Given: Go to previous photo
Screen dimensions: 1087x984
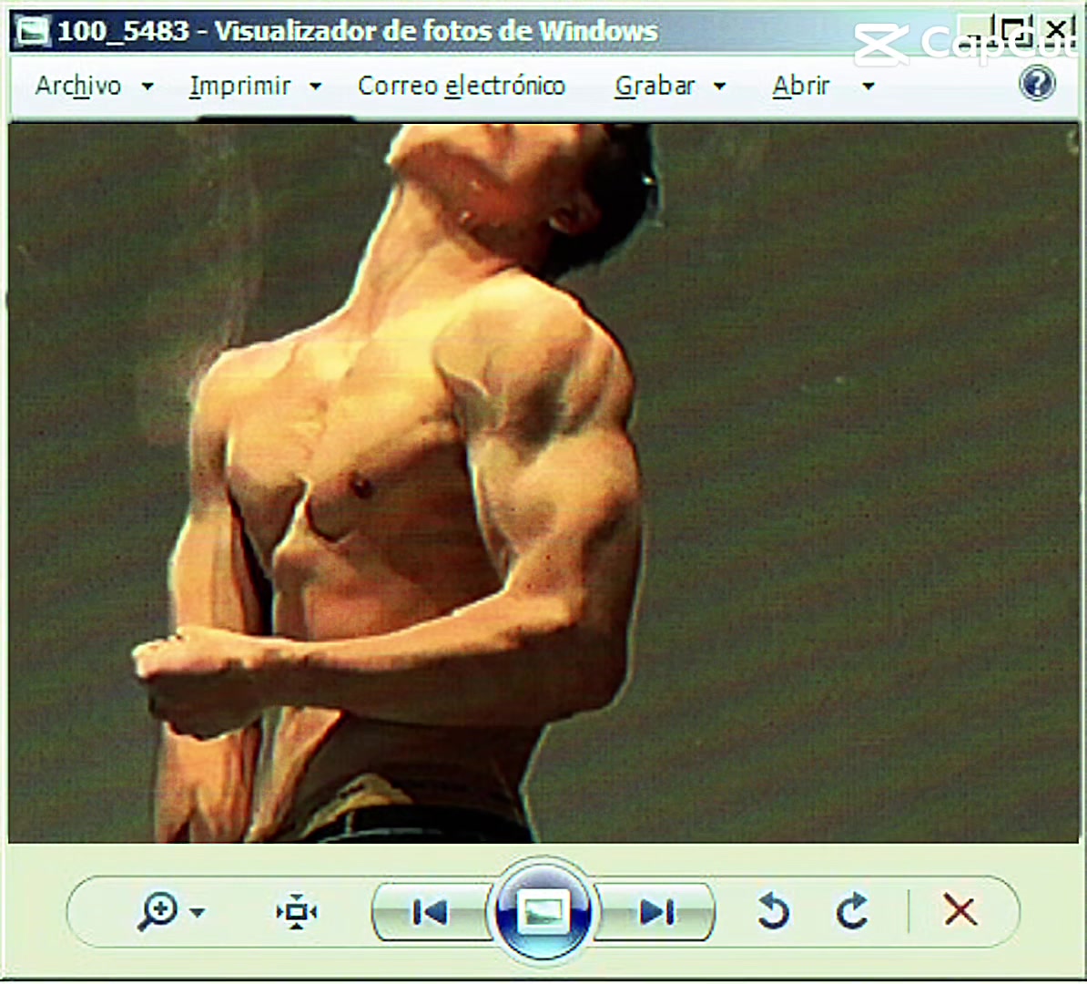Looking at the screenshot, I should (x=430, y=912).
